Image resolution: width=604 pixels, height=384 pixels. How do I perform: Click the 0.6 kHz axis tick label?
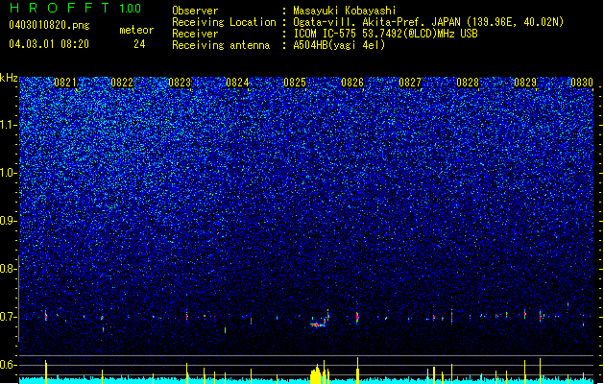[x=9, y=365]
